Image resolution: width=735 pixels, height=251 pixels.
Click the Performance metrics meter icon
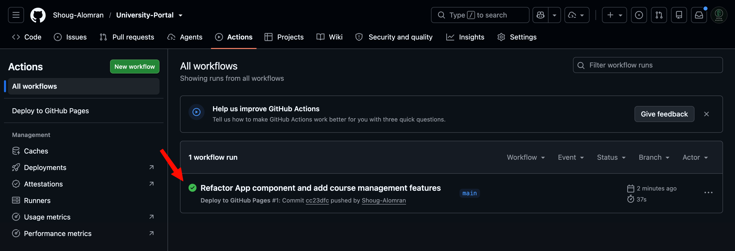16,233
